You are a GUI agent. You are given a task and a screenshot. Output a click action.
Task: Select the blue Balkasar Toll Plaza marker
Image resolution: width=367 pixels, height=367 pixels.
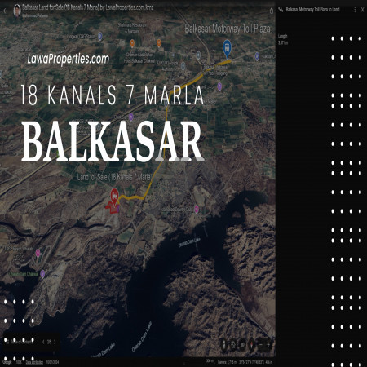[227, 49]
